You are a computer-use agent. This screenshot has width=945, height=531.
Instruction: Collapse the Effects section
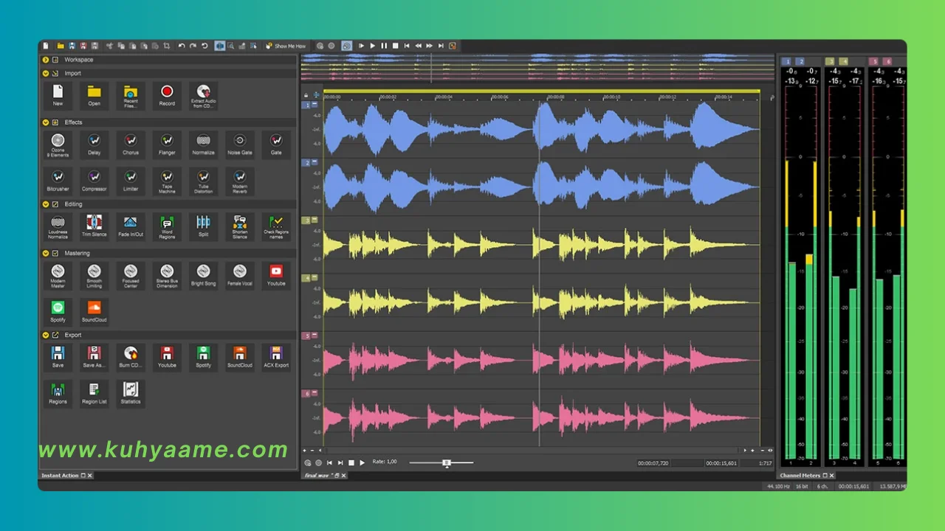pos(46,122)
